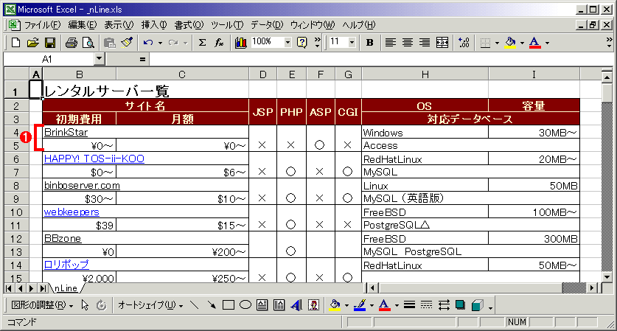Open the オートシェイプ(U) menu
This screenshot has width=617, height=331.
point(150,305)
